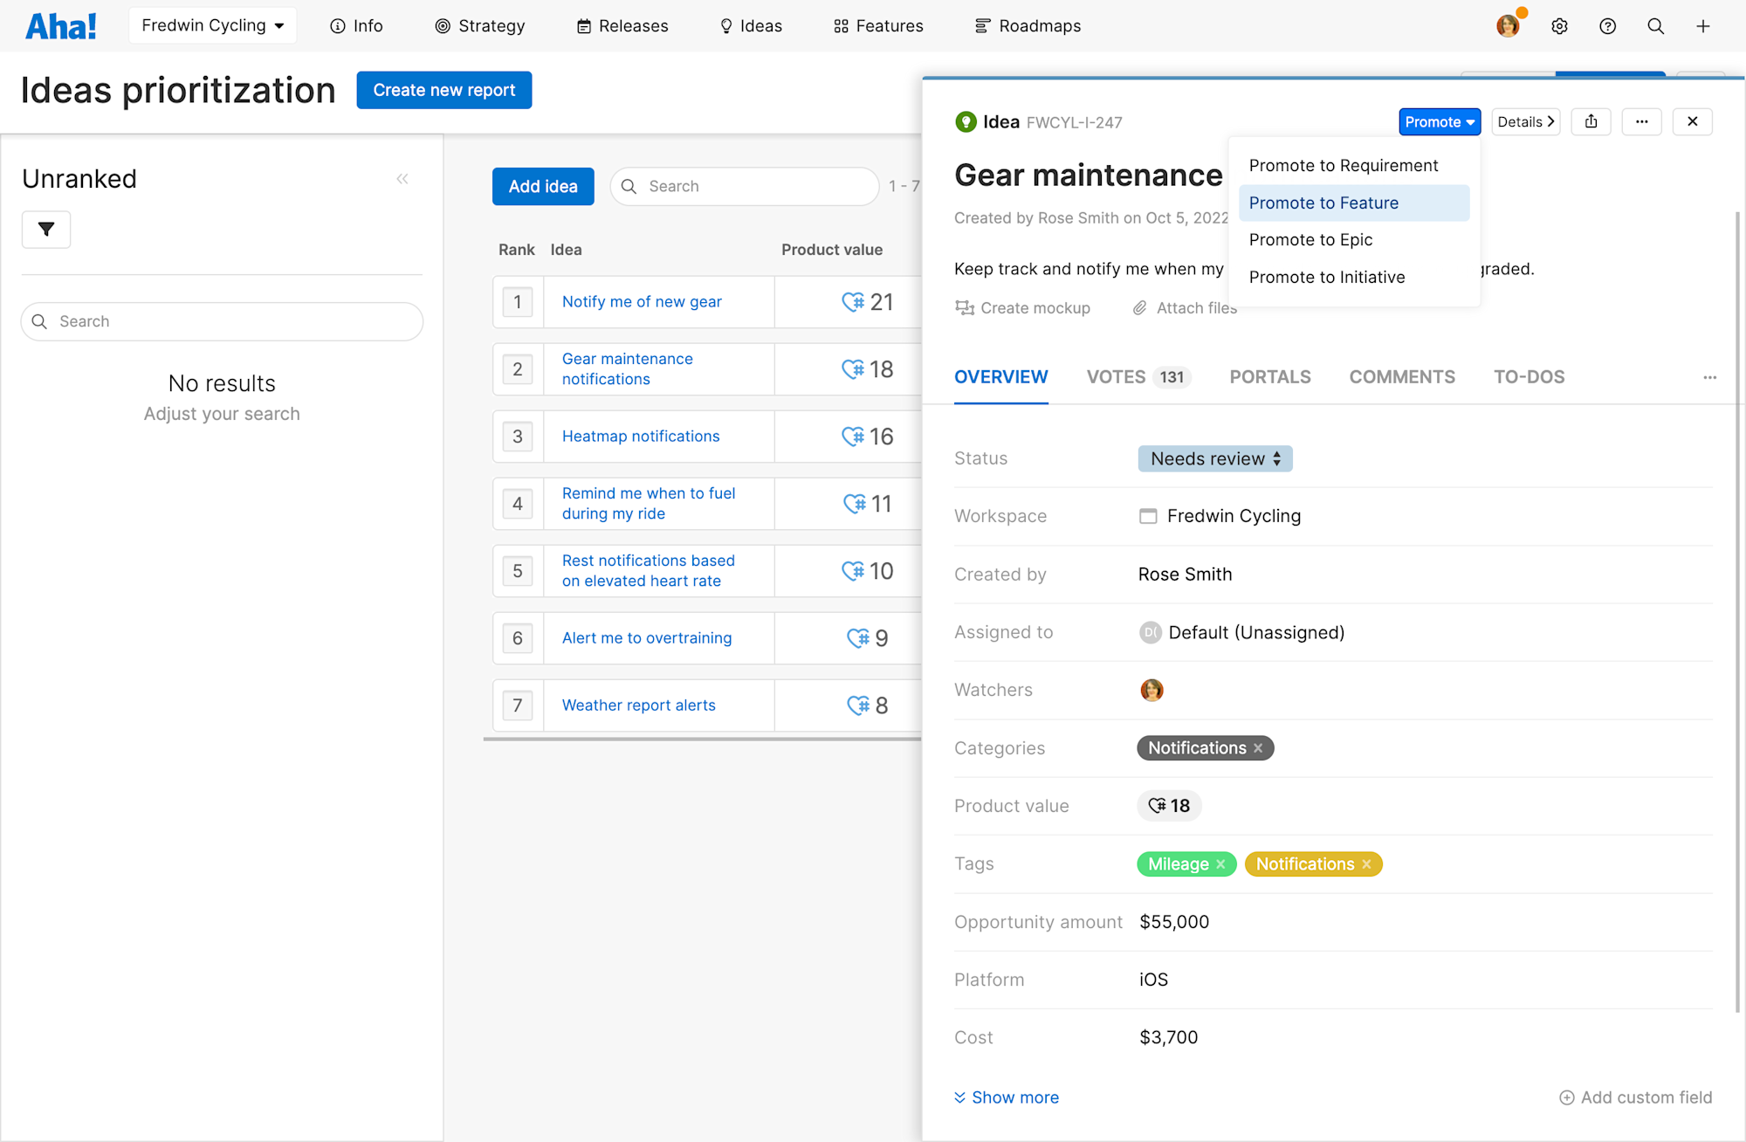Select Promote to Feature menu option
Viewport: 1746px width, 1142px height.
[x=1323, y=203]
